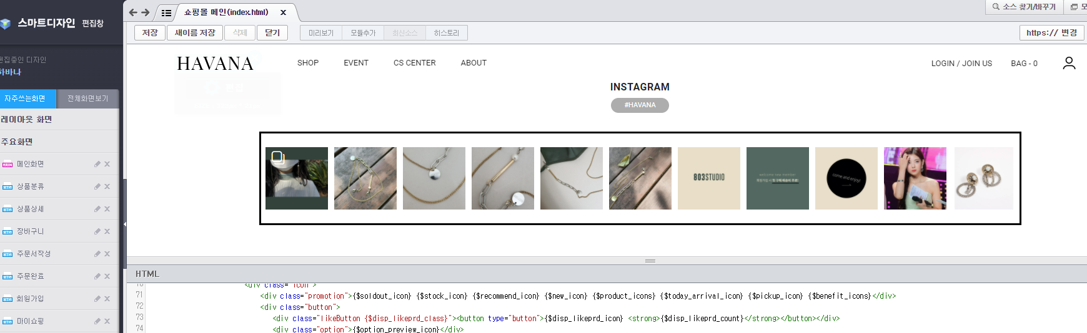The width and height of the screenshot is (1087, 333).
Task: Click the https:// 변경 button
Action: pyautogui.click(x=1051, y=32)
